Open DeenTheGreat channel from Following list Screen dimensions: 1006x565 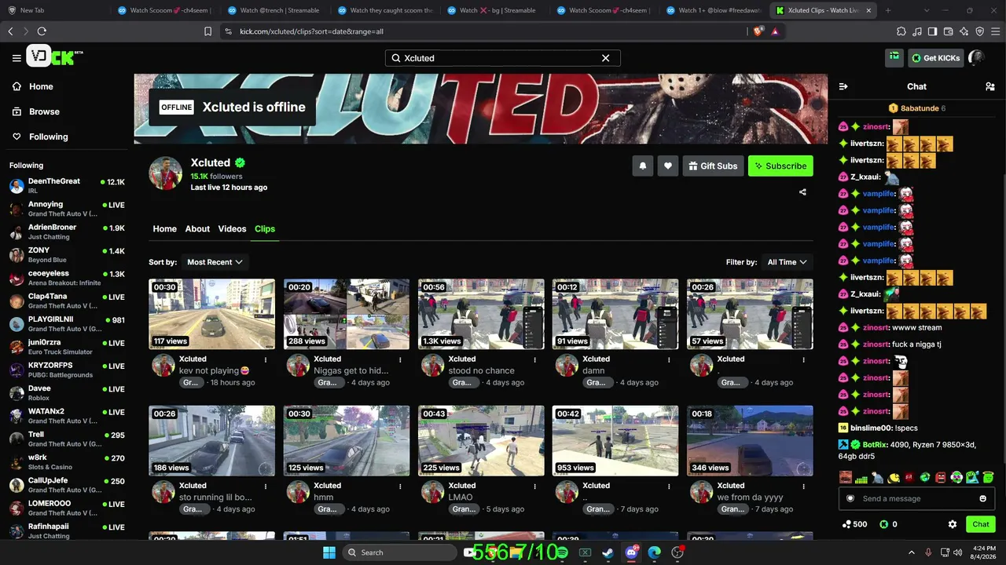pos(67,185)
